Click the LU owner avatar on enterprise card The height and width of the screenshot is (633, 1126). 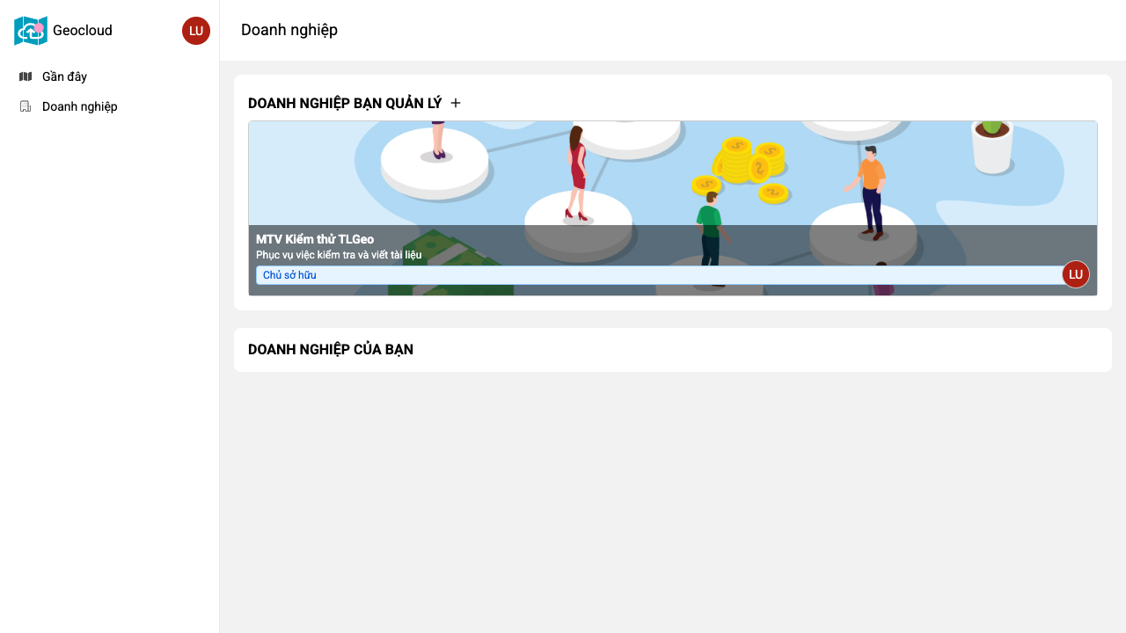1075,274
